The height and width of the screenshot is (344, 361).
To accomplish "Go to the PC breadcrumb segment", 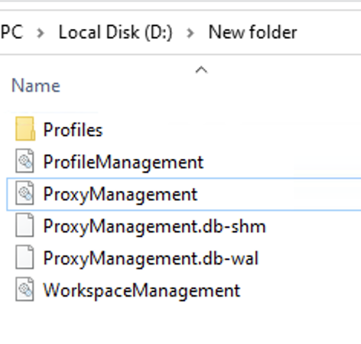I will click(11, 32).
